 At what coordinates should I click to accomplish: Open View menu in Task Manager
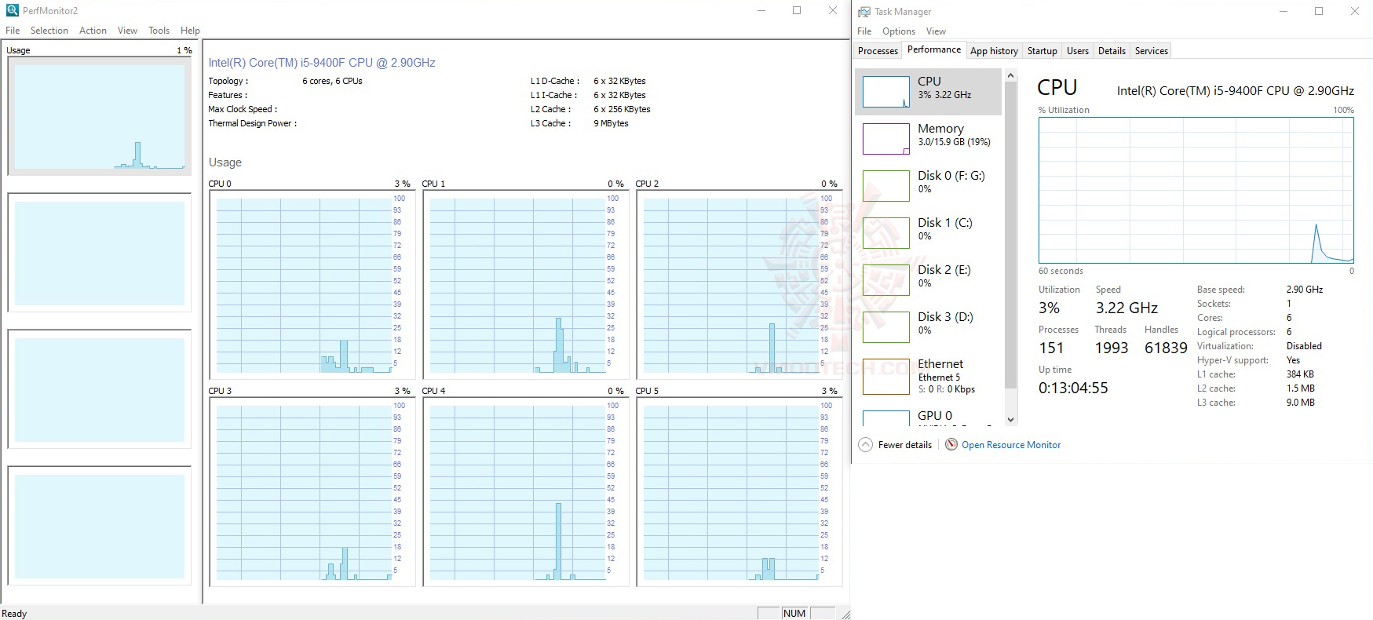point(936,31)
